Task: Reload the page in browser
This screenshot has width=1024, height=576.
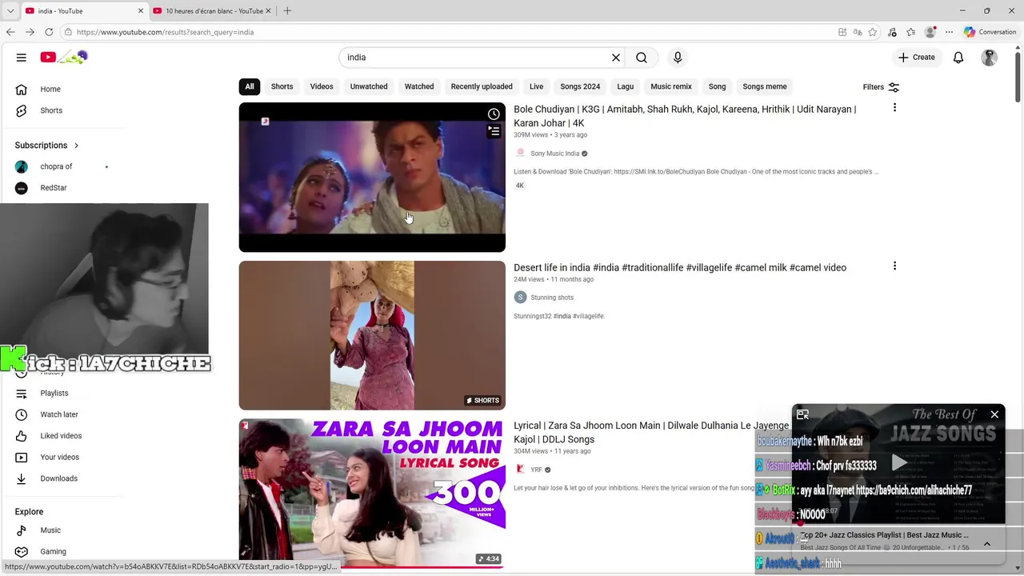Action: coord(49,32)
